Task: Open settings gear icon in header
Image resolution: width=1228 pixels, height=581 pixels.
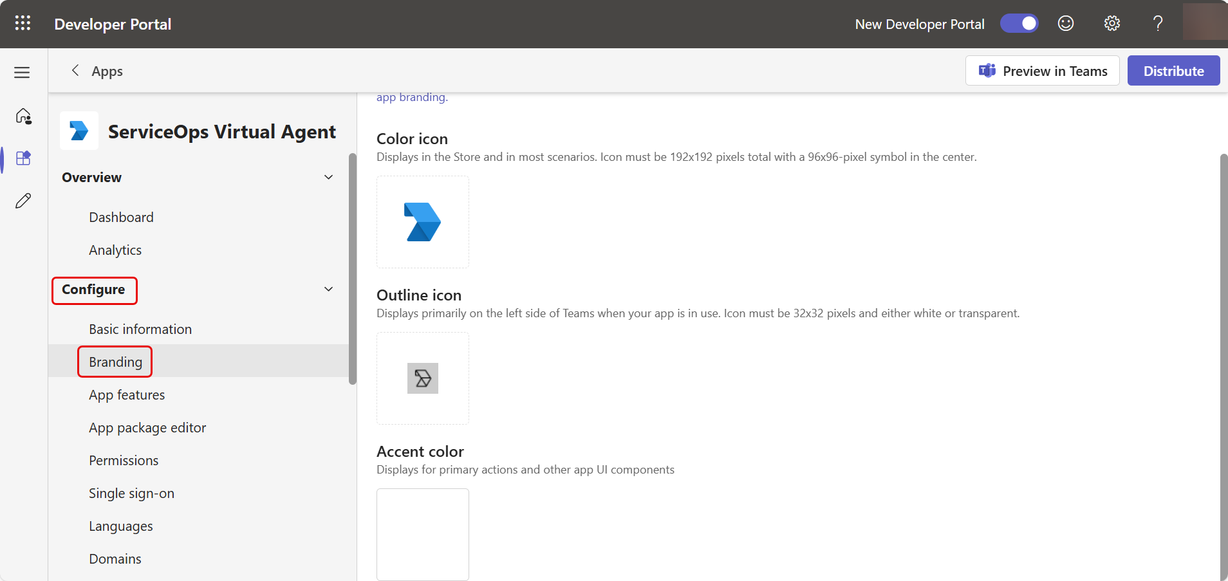Action: [x=1112, y=24]
